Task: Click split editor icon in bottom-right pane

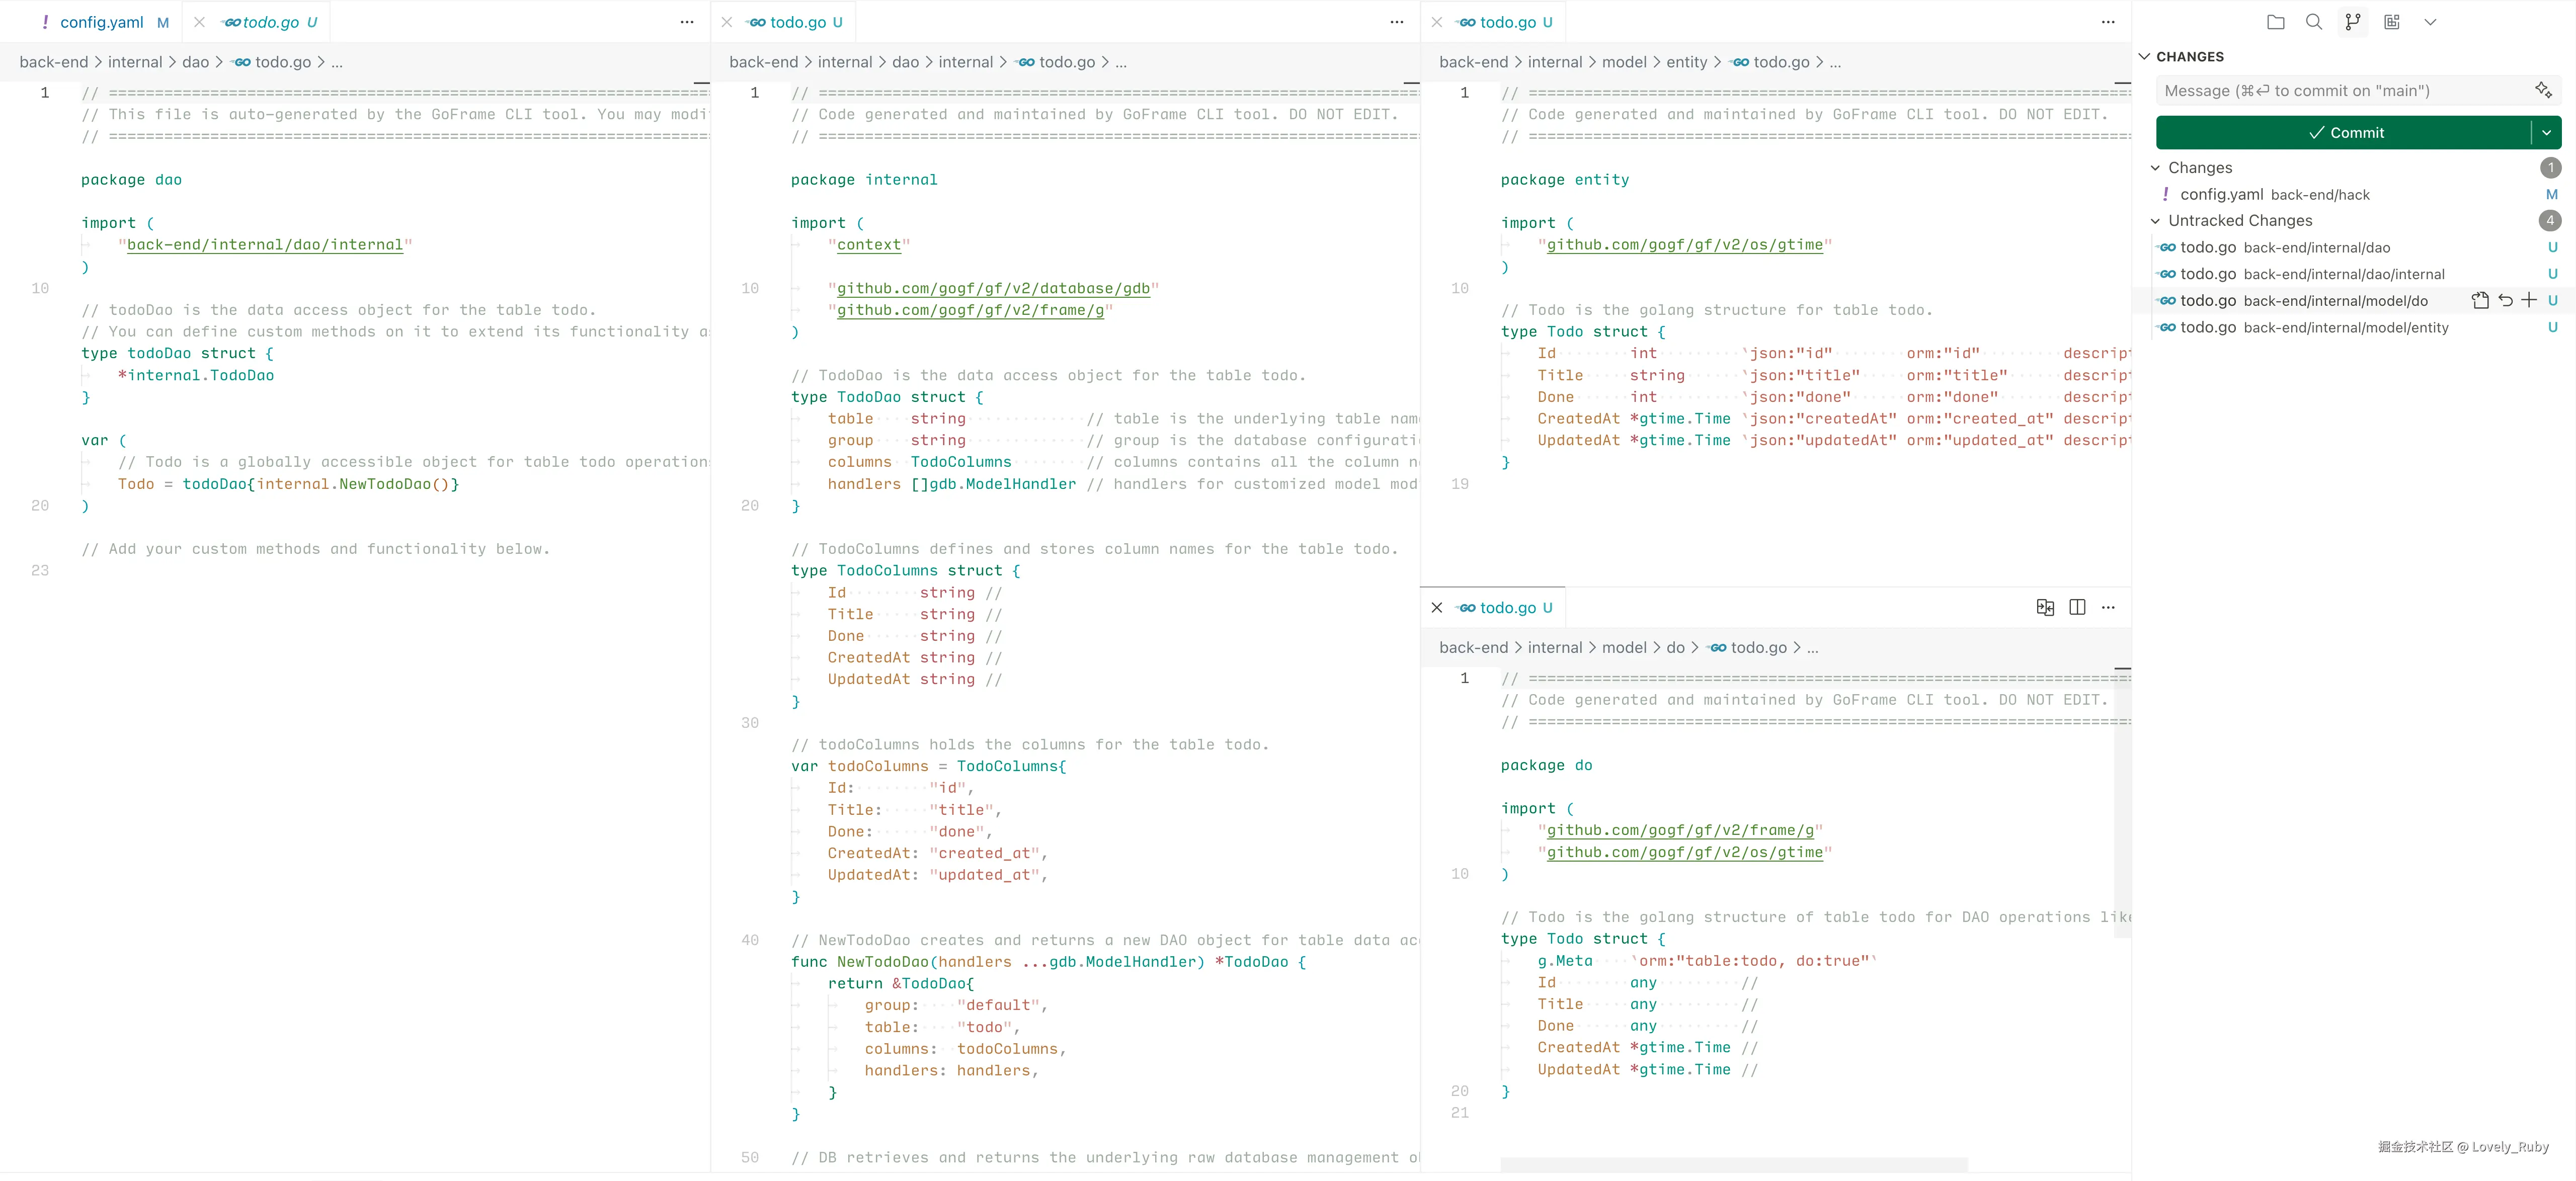Action: coord(2077,607)
